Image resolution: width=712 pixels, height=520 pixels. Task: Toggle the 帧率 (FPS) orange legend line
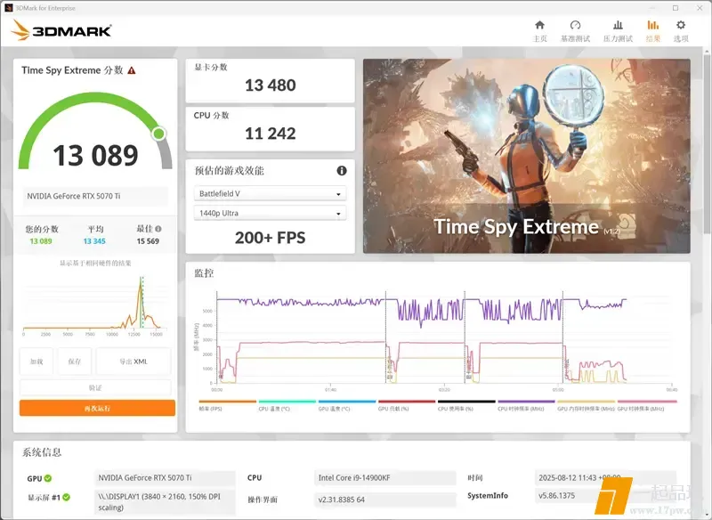click(x=228, y=402)
